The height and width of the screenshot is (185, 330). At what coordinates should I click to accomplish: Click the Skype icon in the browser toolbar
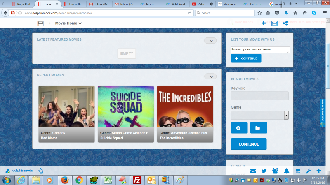point(314,13)
